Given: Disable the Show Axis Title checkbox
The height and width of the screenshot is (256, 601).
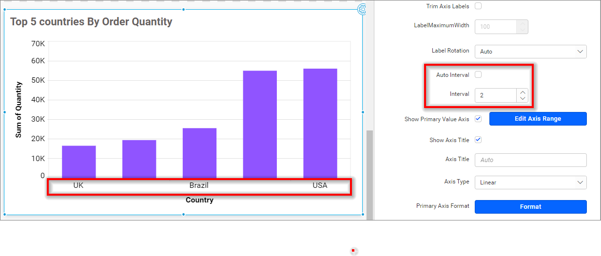Looking at the screenshot, I should tap(478, 140).
